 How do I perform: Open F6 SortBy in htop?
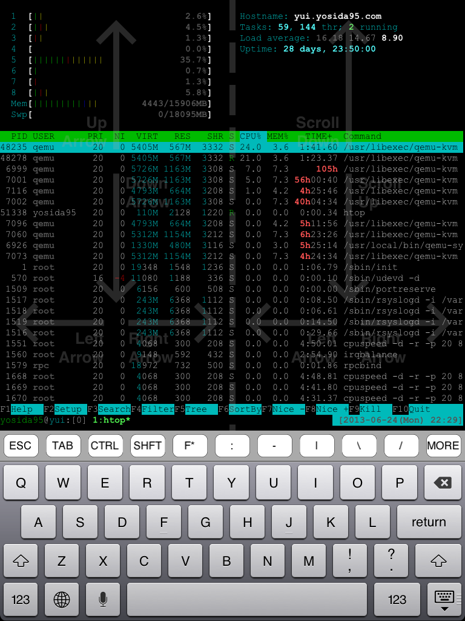(245, 409)
